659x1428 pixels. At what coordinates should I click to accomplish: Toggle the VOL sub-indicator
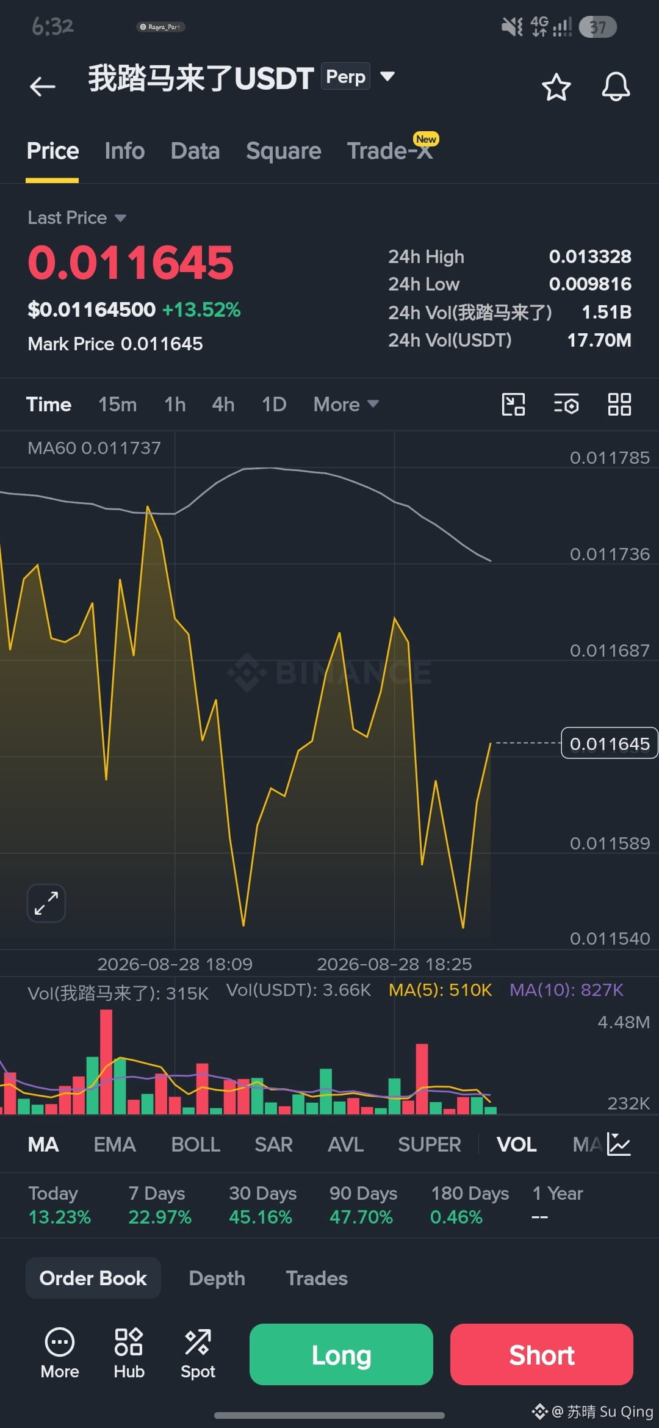[517, 1144]
